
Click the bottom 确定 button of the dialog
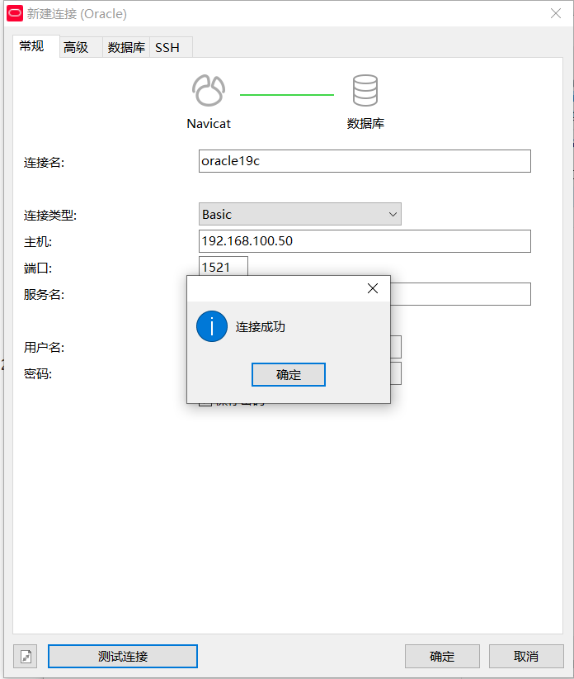442,656
